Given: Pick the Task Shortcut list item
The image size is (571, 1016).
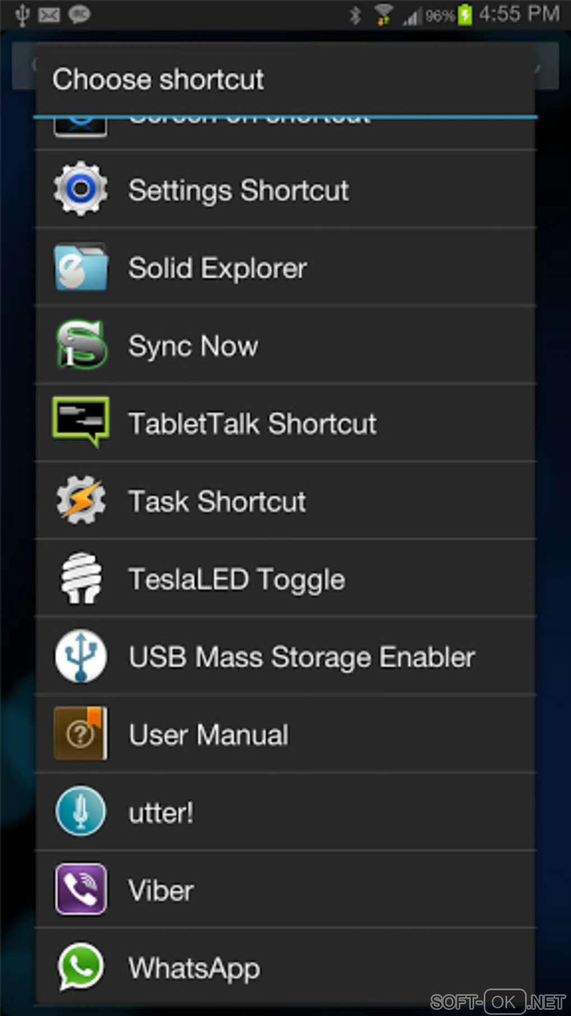Looking at the screenshot, I should click(x=217, y=502).
